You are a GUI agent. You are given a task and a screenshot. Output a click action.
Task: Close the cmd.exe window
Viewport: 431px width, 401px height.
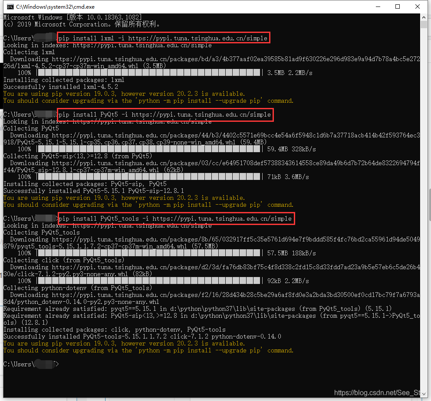click(x=417, y=7)
